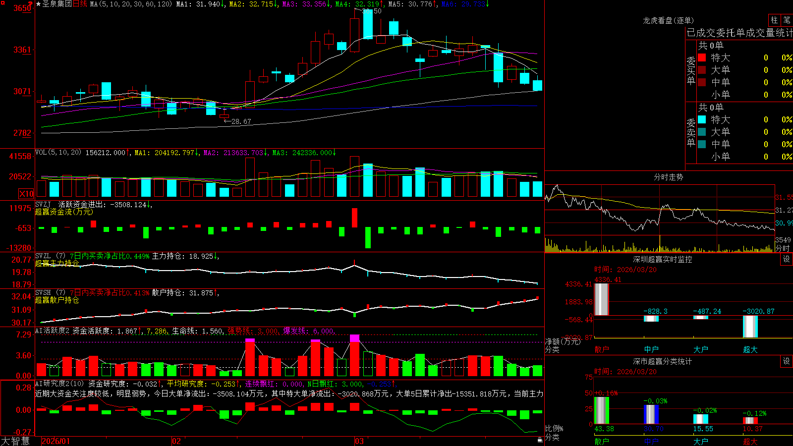Click the 分时走势 panel title

668,177
